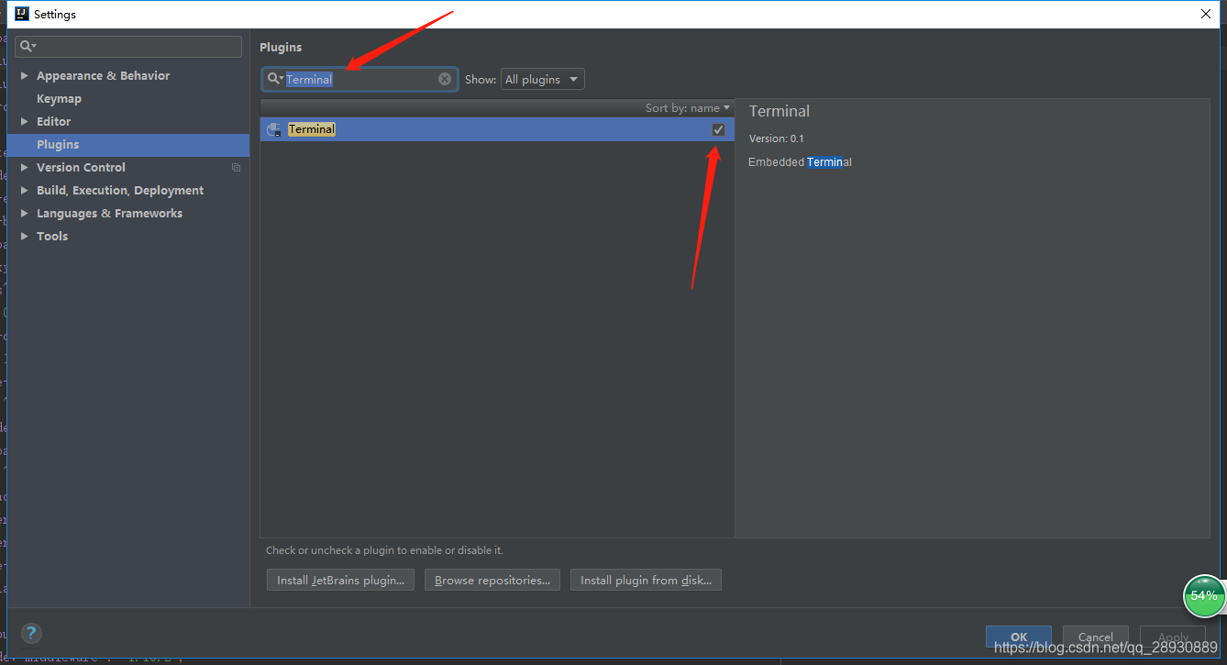Select the Terminal plugin row
This screenshot has width=1227, height=665.
[x=497, y=129]
